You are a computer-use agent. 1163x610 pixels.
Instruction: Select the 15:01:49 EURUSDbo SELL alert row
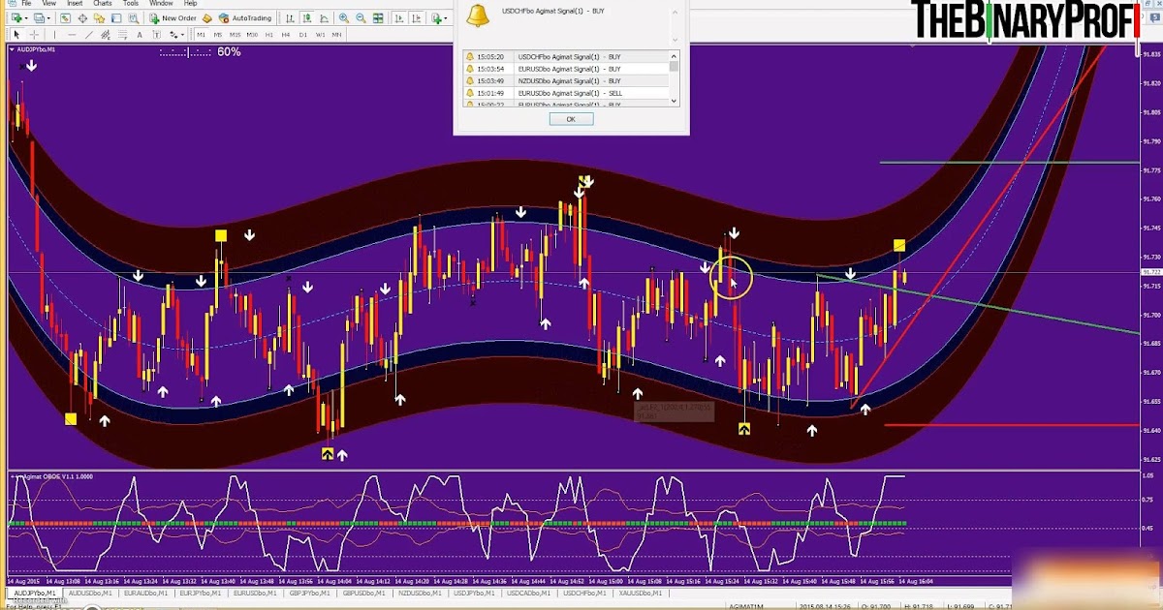point(567,92)
